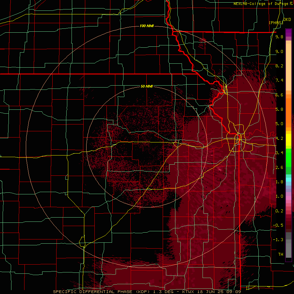Click the 5.8 scale value
The image size is (294, 294).
coord(279,109)
